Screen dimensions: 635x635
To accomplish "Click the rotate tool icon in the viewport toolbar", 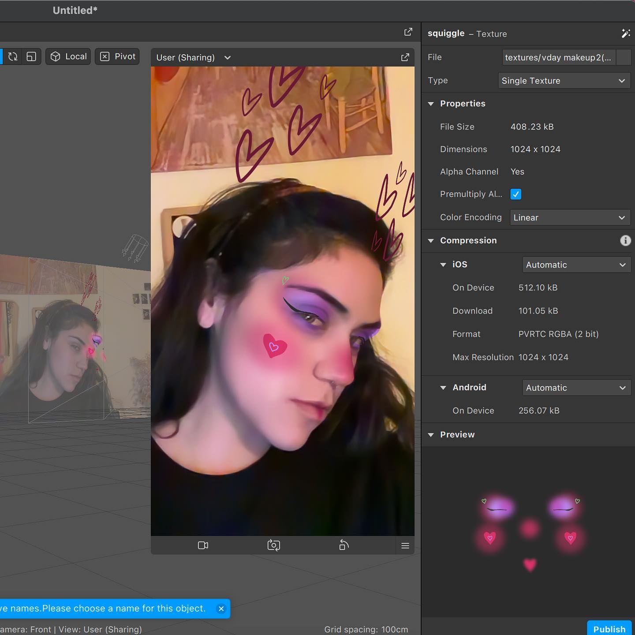I will (13, 56).
